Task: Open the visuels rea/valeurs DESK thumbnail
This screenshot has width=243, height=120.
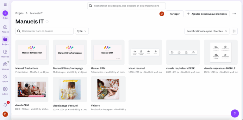Action: 183,52
